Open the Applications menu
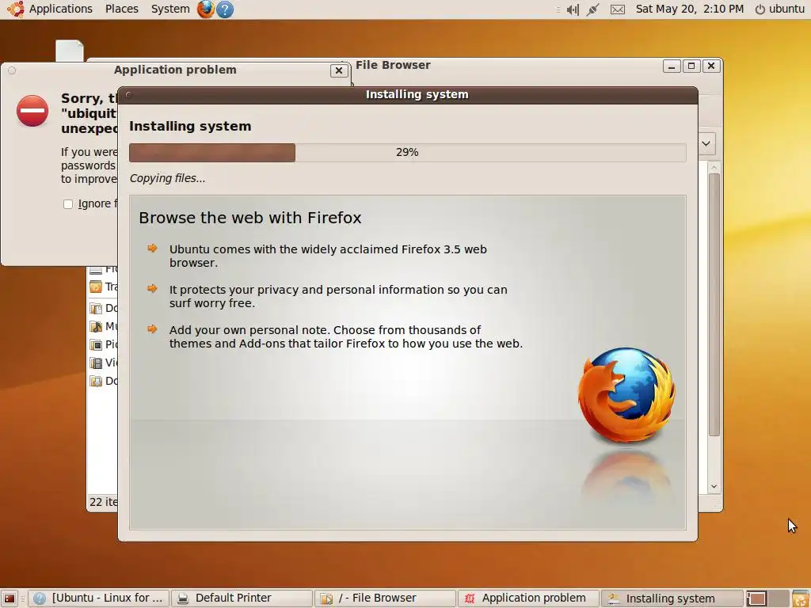 (60, 9)
